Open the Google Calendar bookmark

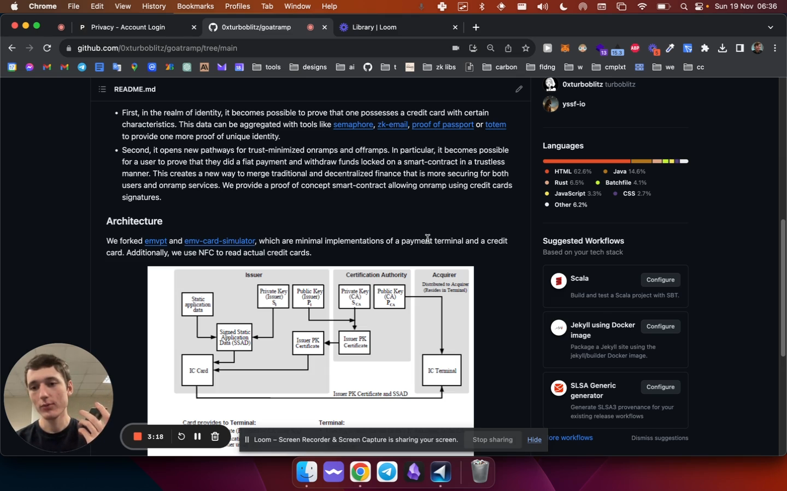[x=12, y=67]
